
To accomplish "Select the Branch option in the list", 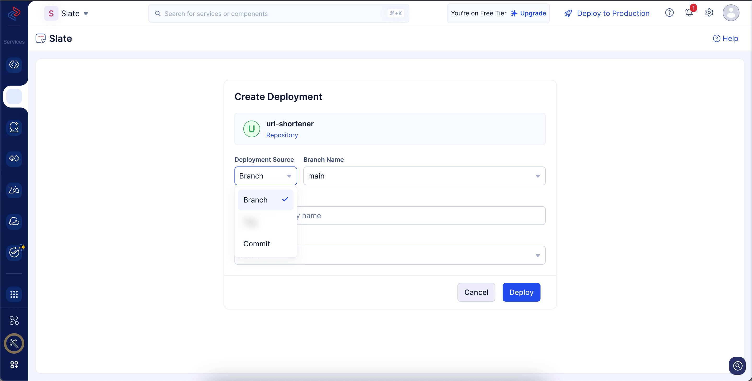I will [x=266, y=200].
